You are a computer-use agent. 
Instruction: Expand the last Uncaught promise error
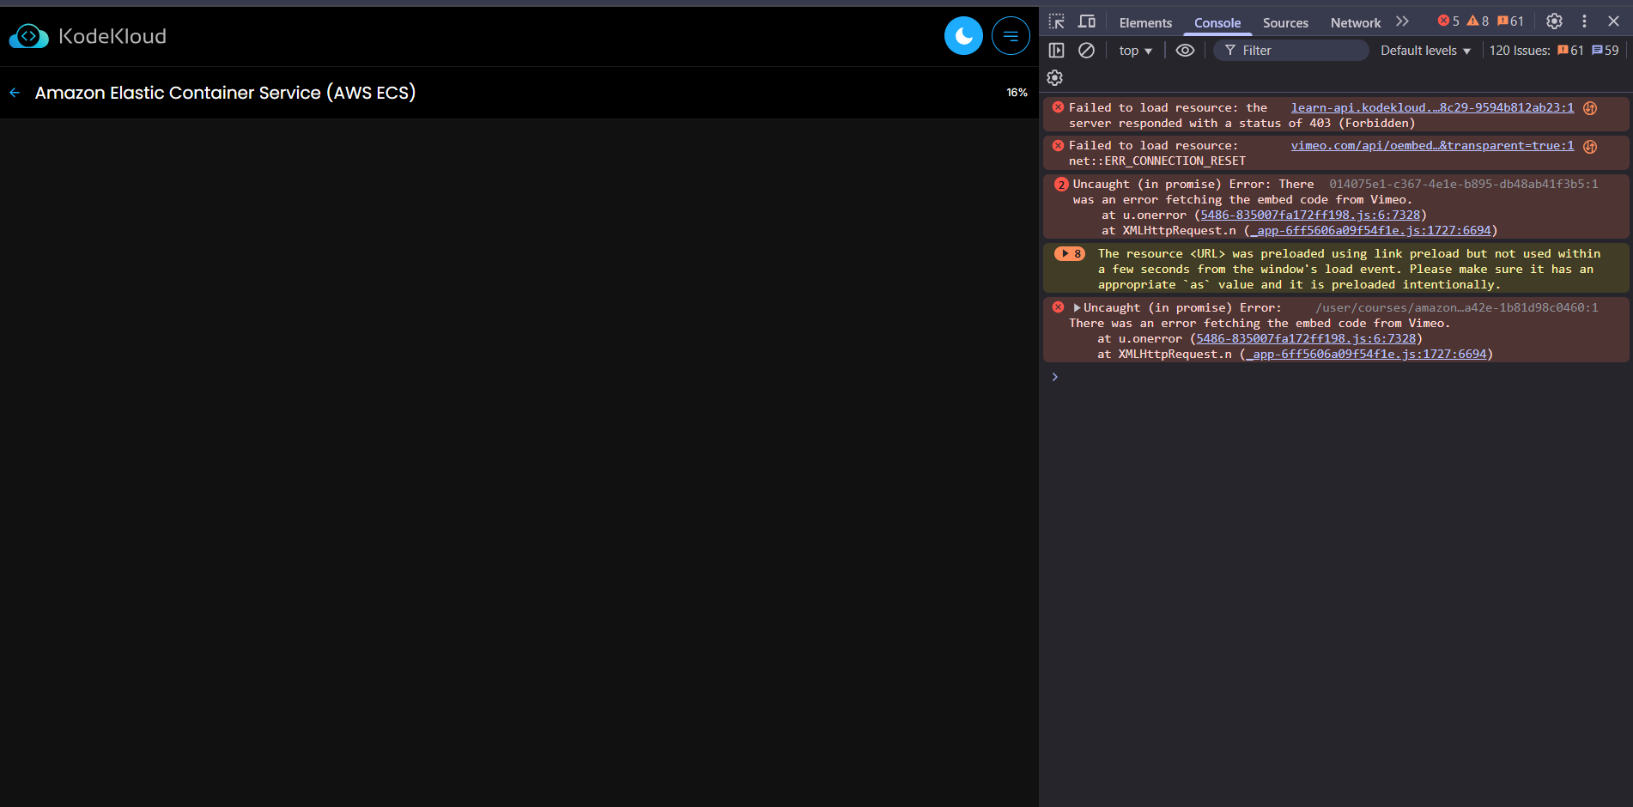pyautogui.click(x=1077, y=308)
